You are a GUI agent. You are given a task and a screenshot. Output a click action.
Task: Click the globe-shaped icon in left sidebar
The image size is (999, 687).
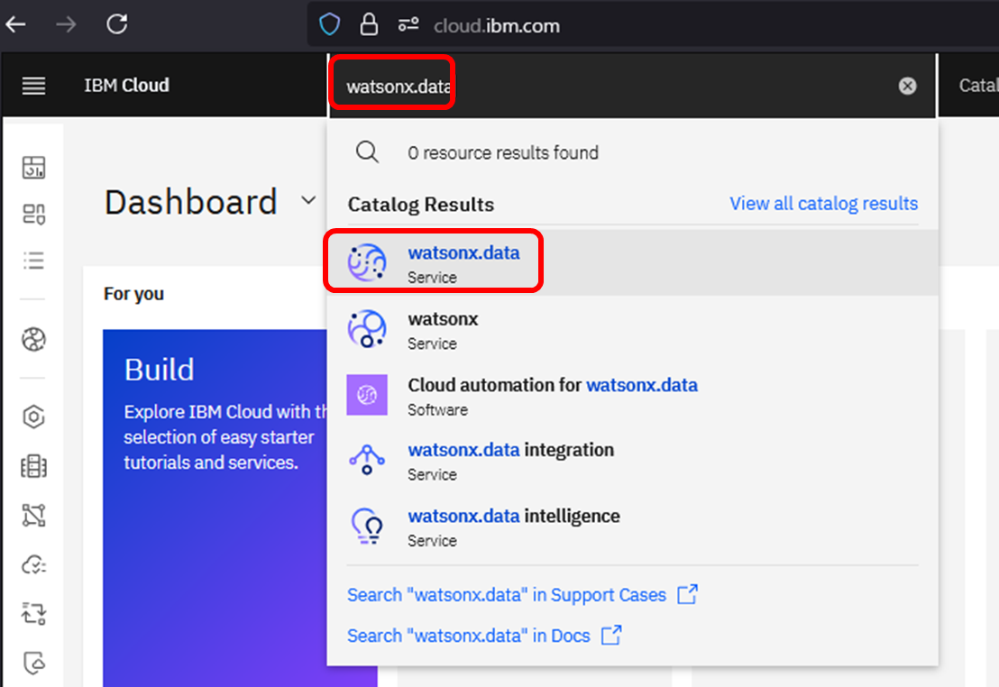pyautogui.click(x=33, y=340)
